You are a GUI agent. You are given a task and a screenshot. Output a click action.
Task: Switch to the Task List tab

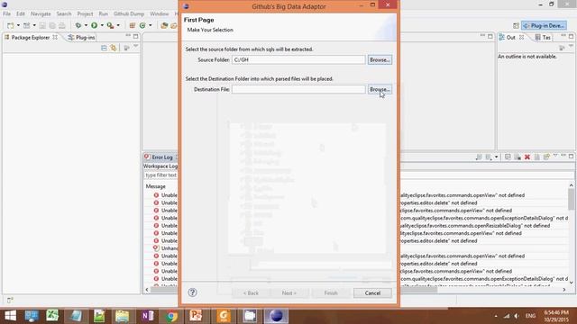point(543,38)
